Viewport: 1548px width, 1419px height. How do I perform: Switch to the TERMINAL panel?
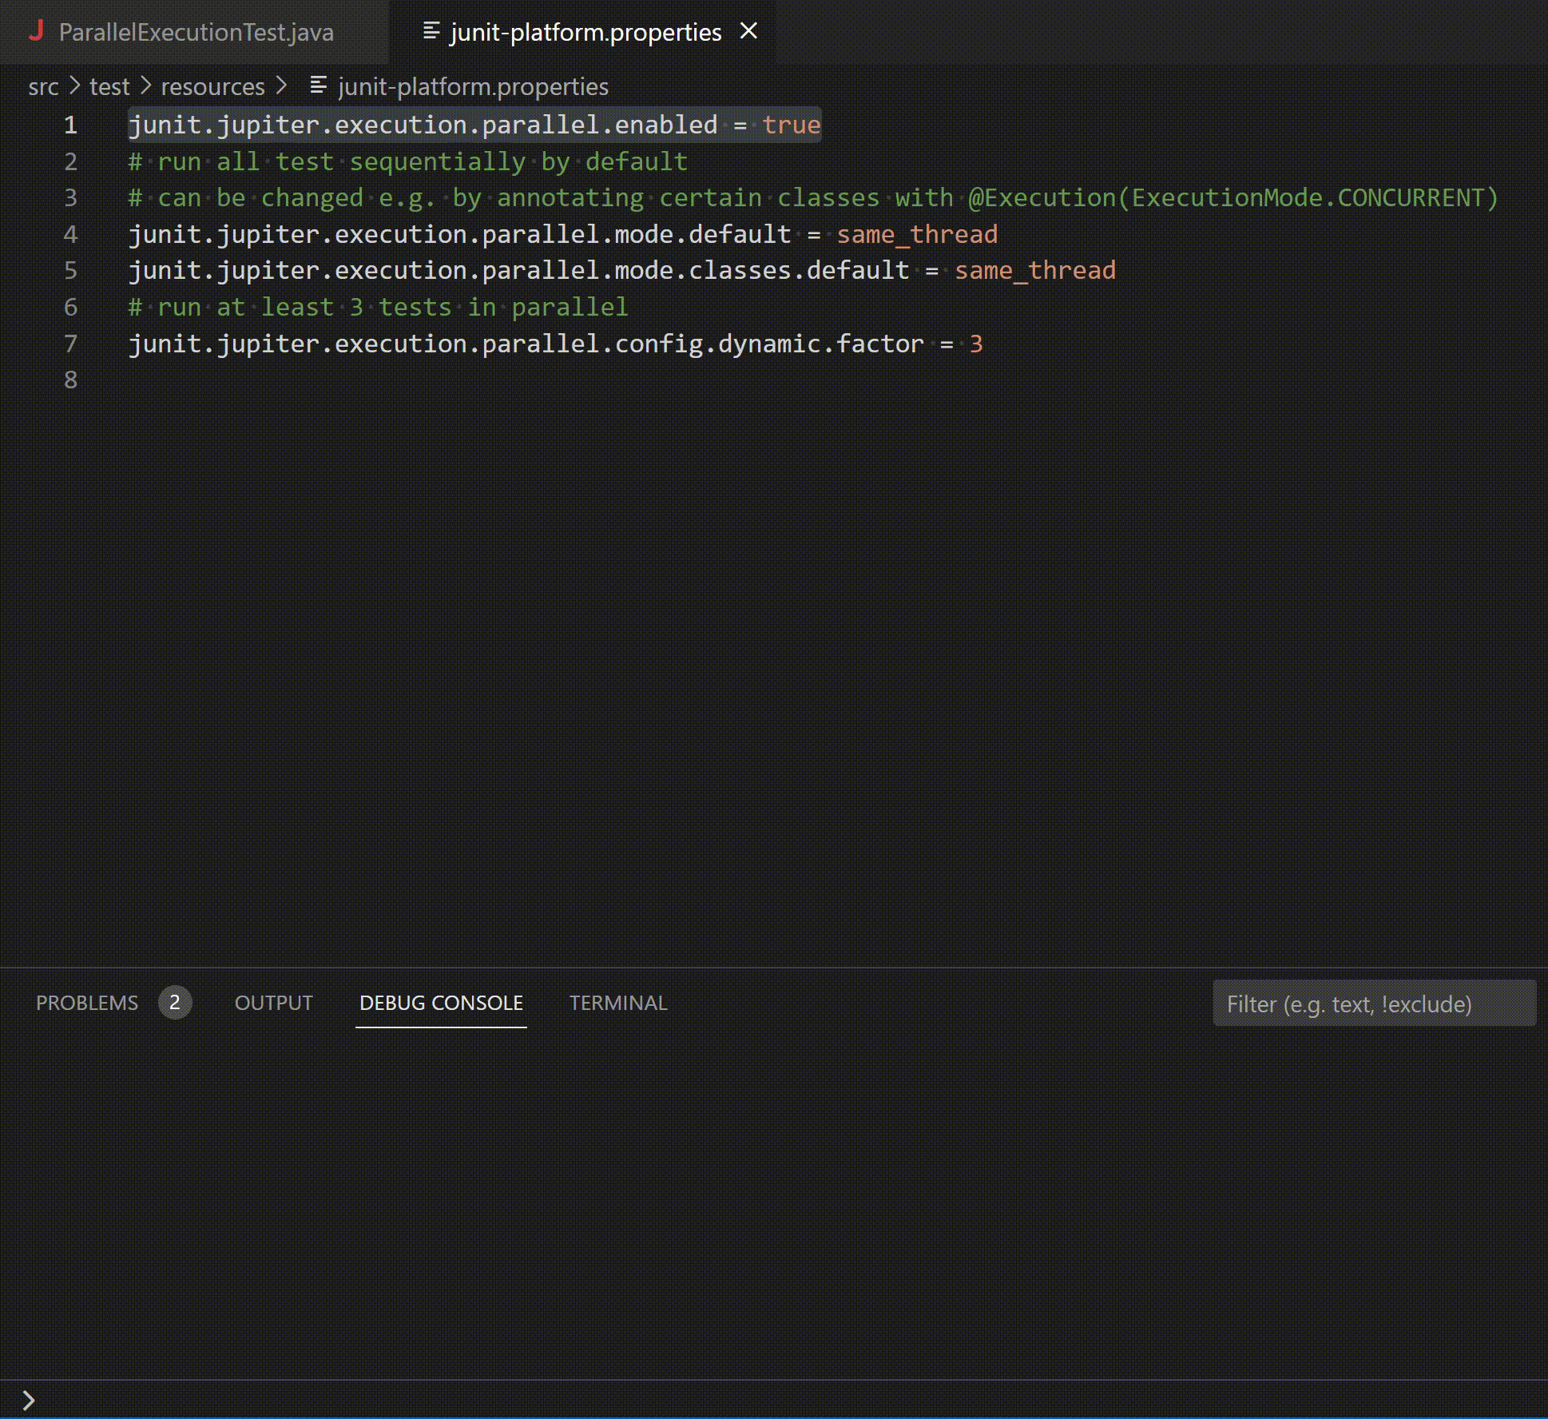coord(617,1003)
